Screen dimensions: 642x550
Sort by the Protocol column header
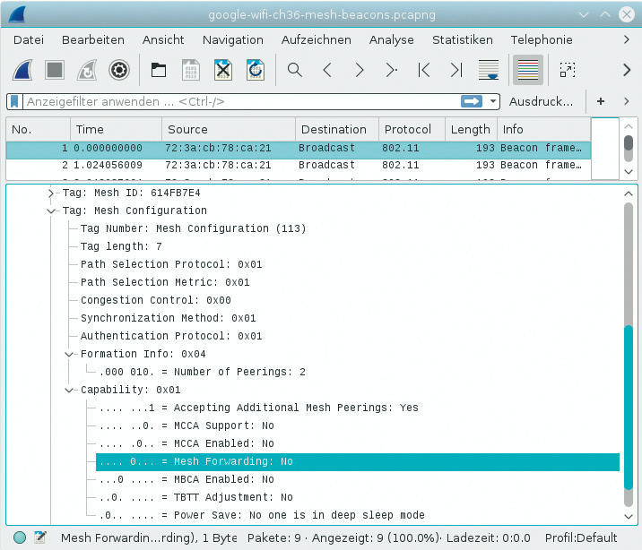[412, 129]
